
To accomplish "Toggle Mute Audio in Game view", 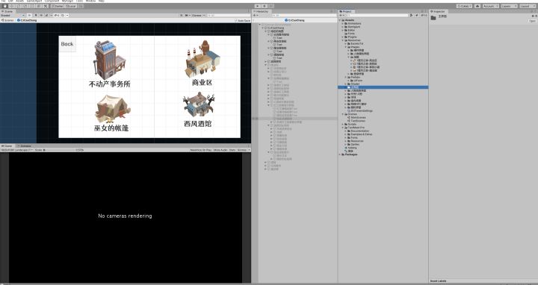I will 220,150.
